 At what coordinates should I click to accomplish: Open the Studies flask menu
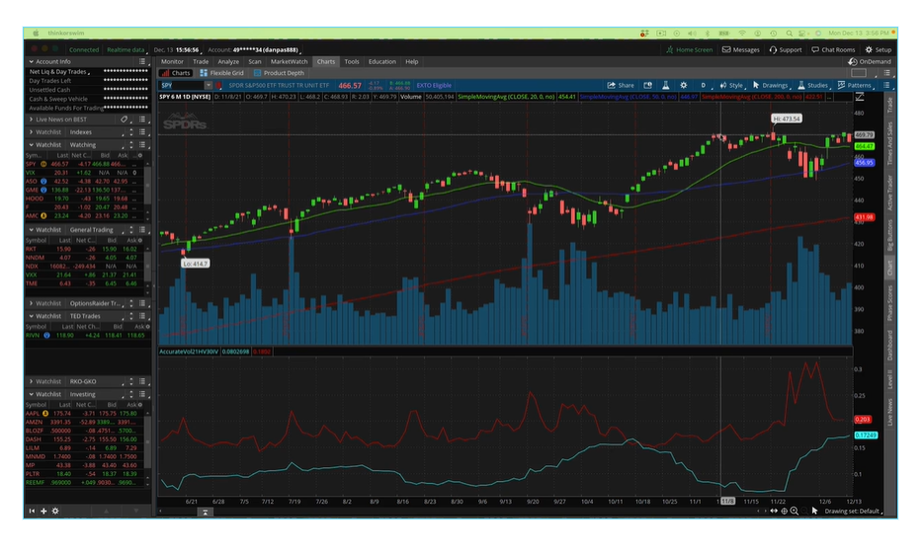(812, 86)
